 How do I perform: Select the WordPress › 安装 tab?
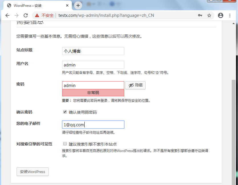coord(38,6)
